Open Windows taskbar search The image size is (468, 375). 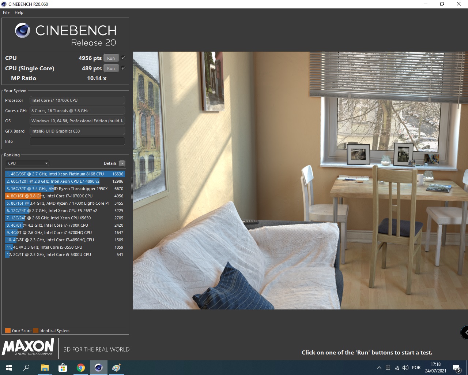click(26, 368)
